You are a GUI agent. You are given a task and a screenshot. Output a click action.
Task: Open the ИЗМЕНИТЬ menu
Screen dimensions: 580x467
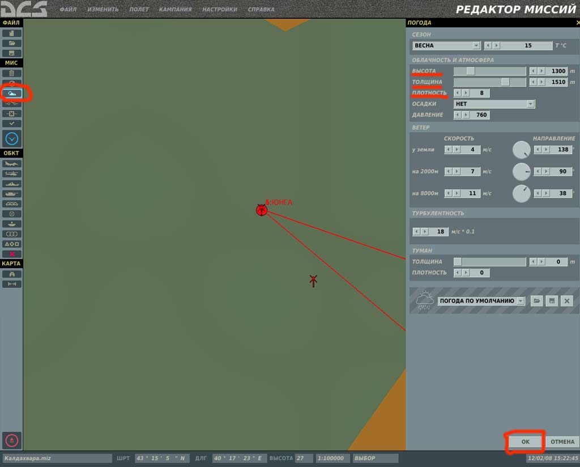pos(103,9)
